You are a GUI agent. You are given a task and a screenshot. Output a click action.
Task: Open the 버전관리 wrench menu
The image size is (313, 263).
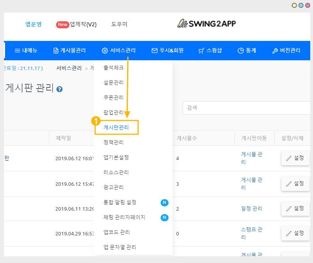coord(286,50)
